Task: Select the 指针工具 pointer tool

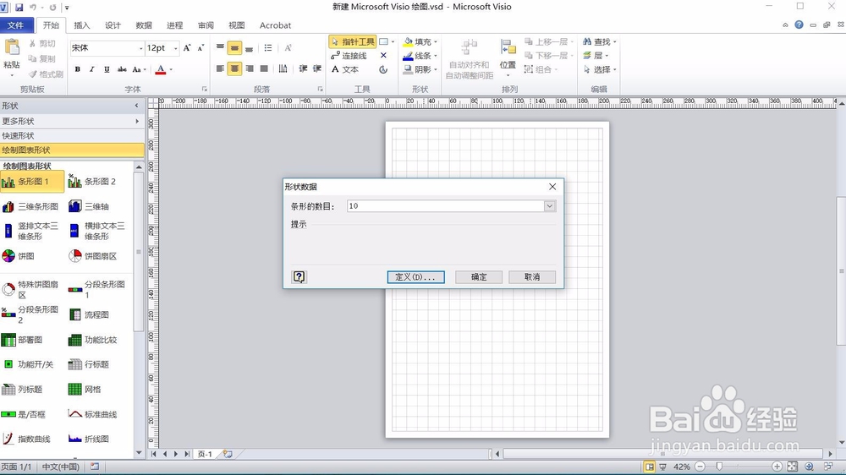Action: coord(352,41)
